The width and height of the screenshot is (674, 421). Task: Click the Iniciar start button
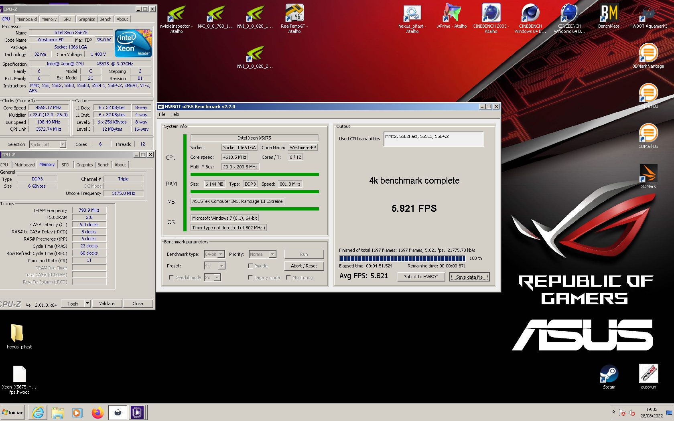12,412
